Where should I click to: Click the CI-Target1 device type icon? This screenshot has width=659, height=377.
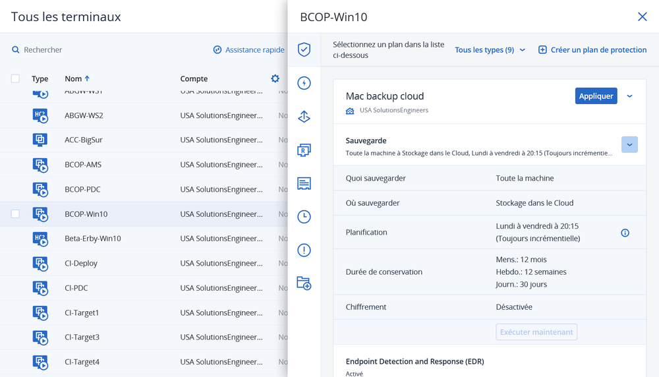tap(40, 312)
